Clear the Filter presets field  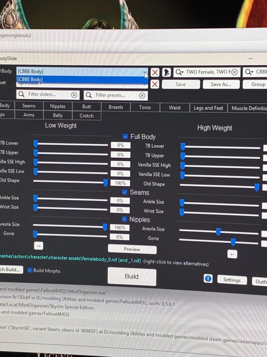(x=142, y=96)
